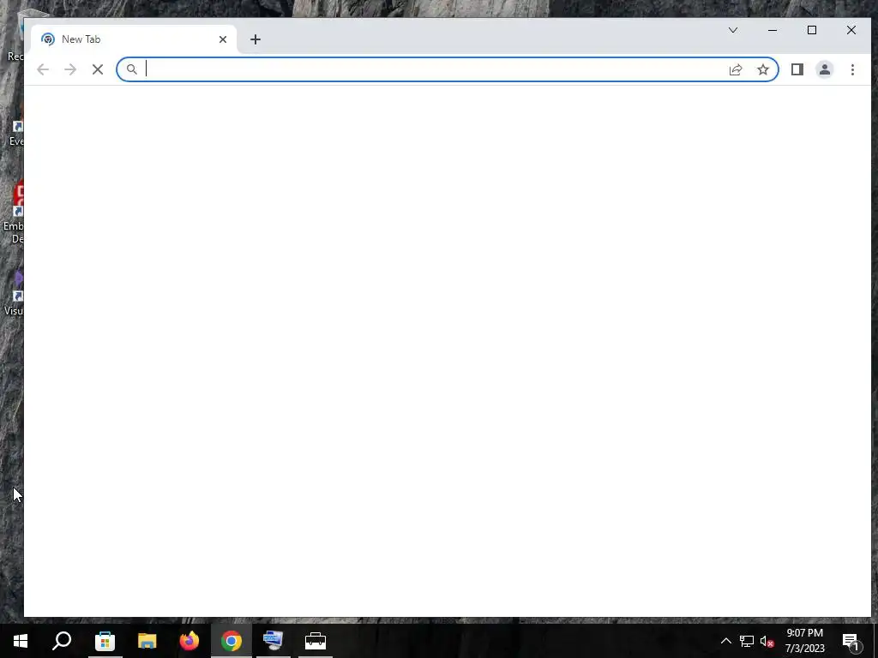Stop loading the page in Chrome
The height and width of the screenshot is (658, 878).
pyautogui.click(x=98, y=69)
